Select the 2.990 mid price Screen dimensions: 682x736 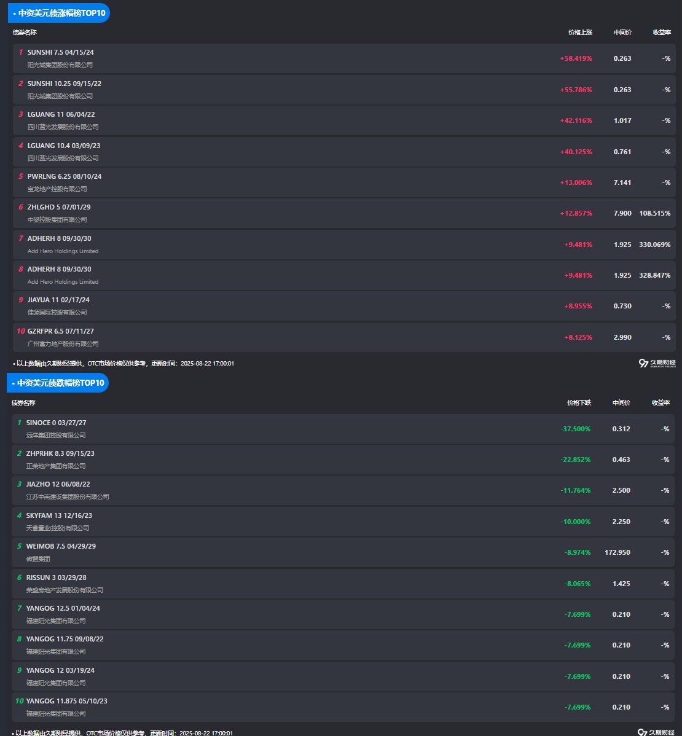(x=622, y=337)
